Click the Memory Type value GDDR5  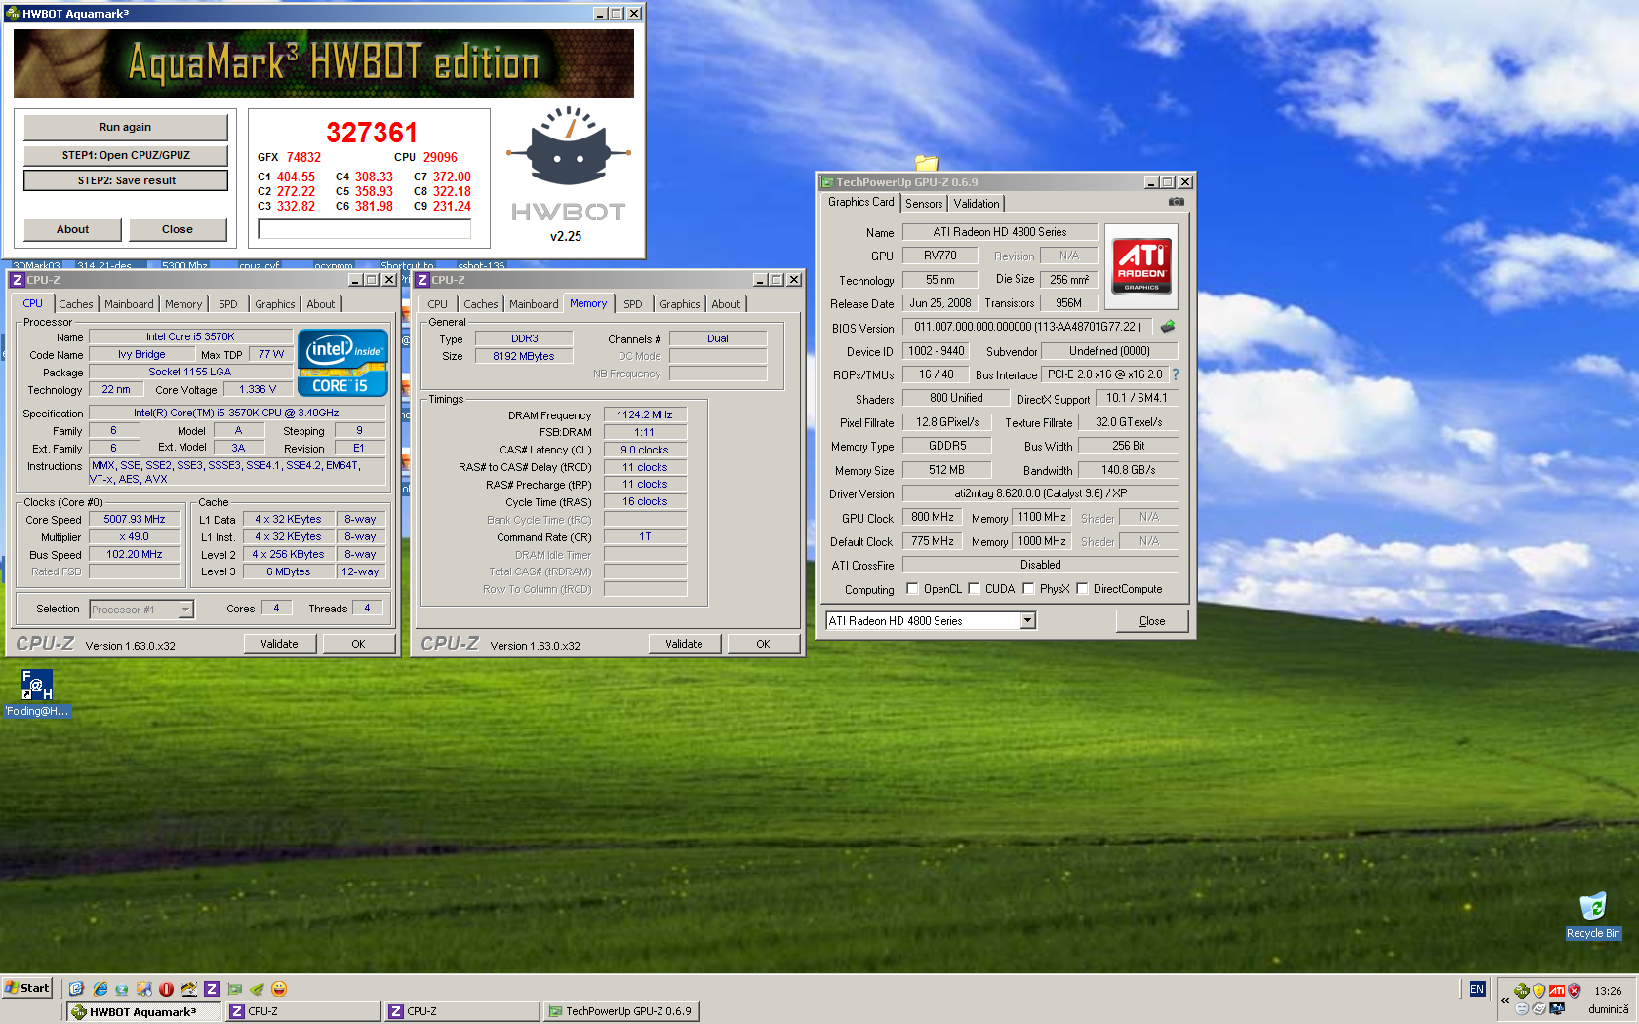pos(947,446)
